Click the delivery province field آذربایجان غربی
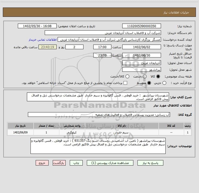Image resolution: width=199 pixels, height=193 pixels. pos(142,63)
